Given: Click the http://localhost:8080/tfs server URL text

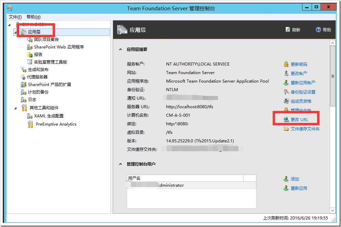Looking at the screenshot, I should point(190,107).
